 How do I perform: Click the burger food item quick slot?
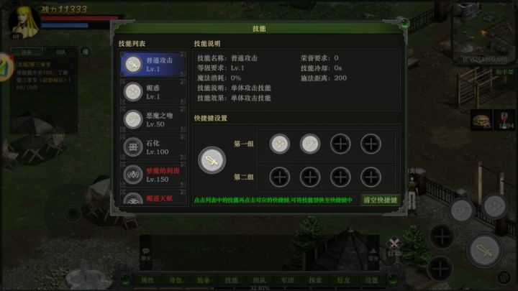[481, 120]
